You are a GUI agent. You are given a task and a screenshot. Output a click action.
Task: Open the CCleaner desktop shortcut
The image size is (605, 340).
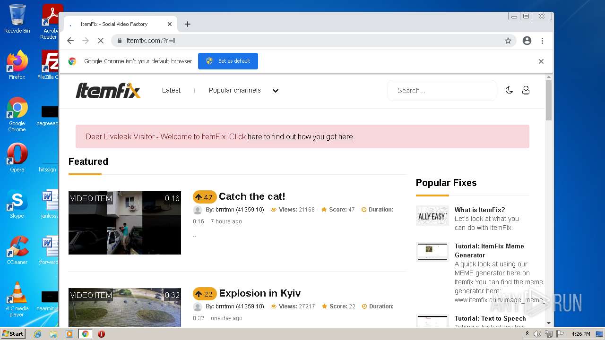(x=17, y=250)
